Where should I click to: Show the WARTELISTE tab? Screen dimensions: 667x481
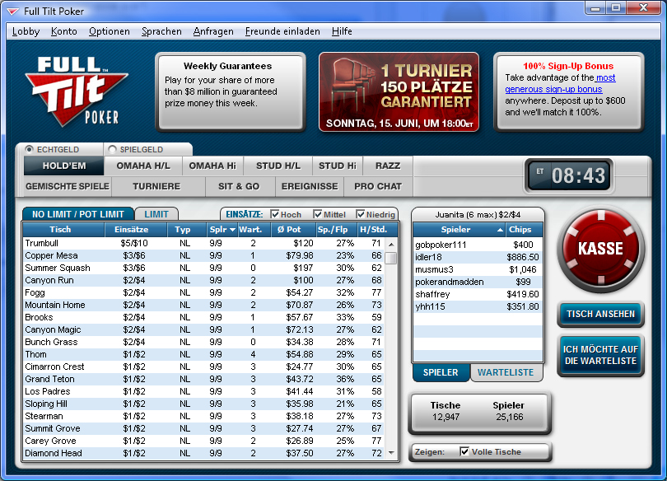(506, 372)
